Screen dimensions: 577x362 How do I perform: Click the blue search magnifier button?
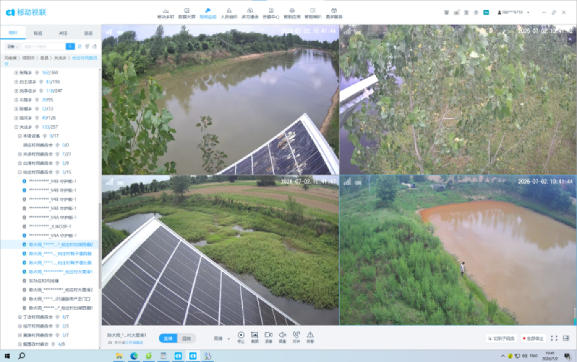tap(70, 46)
